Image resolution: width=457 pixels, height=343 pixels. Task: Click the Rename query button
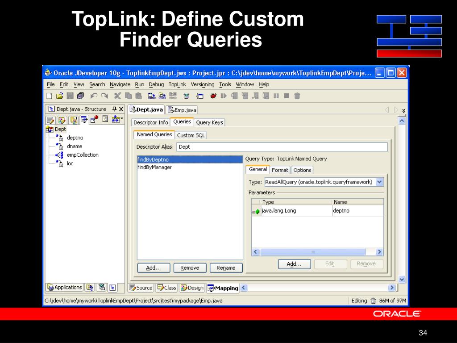[226, 268]
